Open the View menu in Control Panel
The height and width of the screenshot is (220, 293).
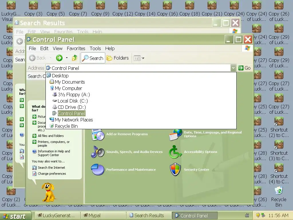pyautogui.click(x=58, y=48)
